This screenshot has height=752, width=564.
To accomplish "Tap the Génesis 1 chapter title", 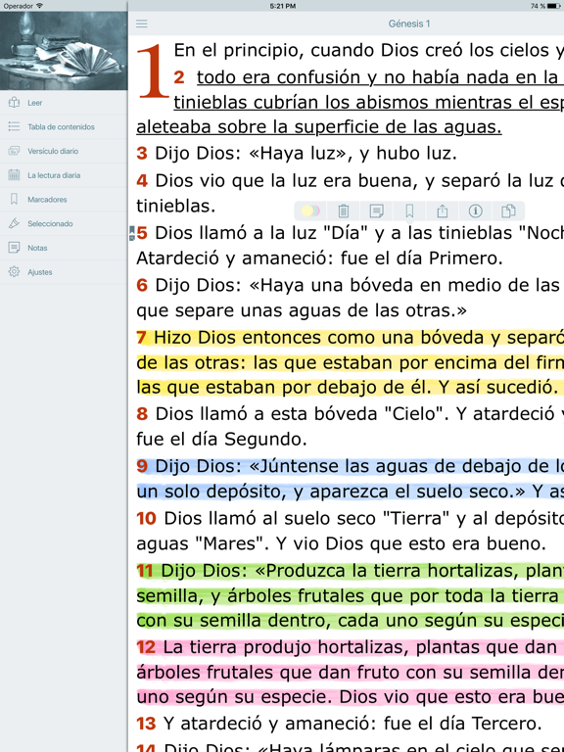I will point(409,23).
